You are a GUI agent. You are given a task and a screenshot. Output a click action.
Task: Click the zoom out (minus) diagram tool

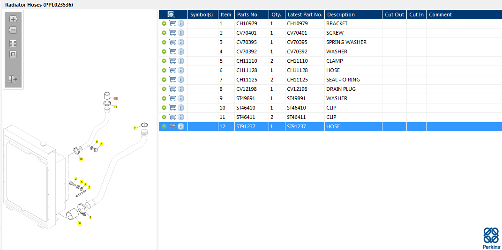point(13,30)
